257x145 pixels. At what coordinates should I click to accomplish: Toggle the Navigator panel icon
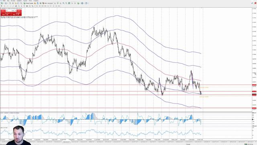click(16, 3)
